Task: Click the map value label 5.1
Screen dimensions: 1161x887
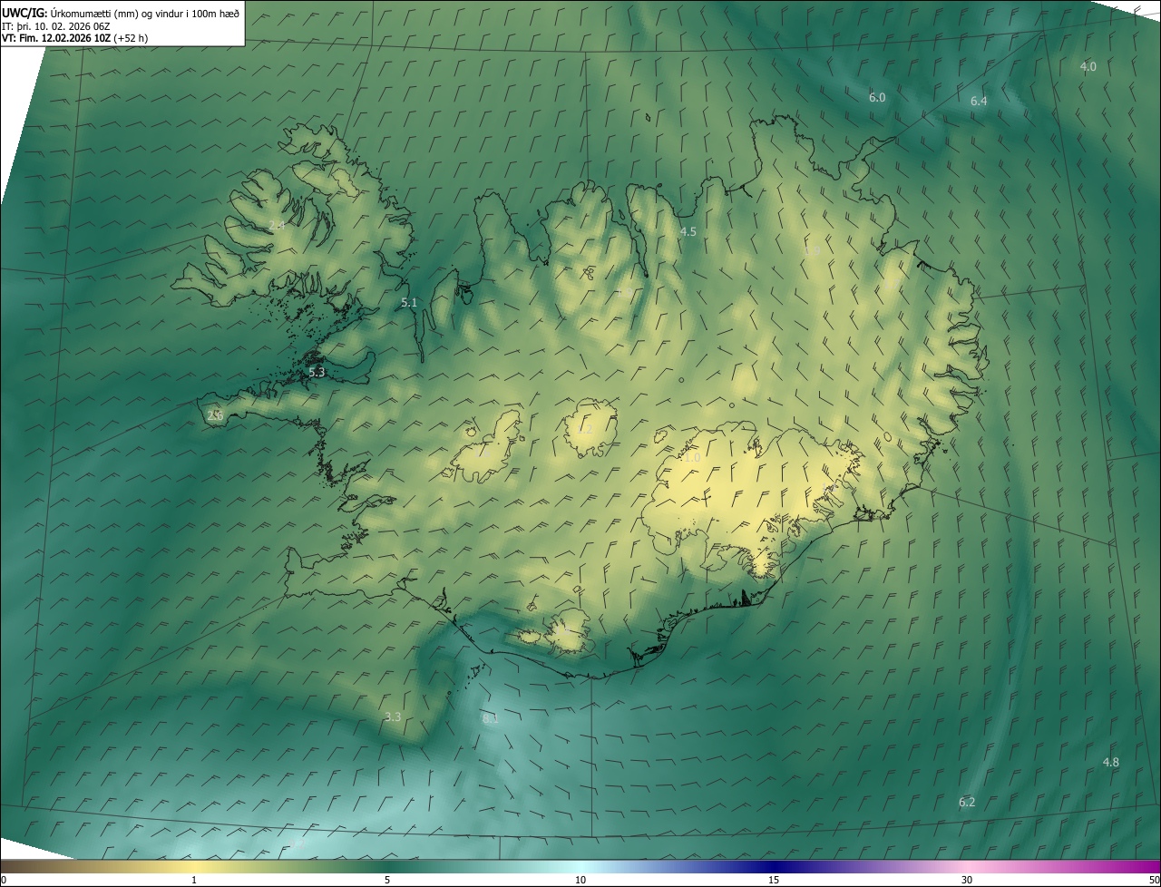Action: click(x=409, y=303)
